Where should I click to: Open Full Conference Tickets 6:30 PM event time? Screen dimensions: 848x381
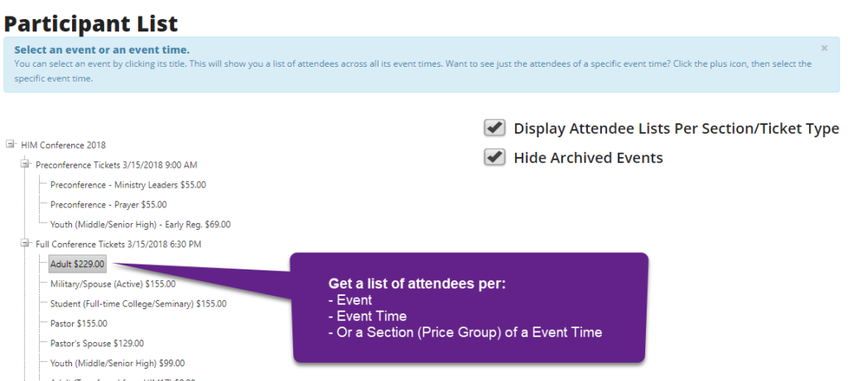pyautogui.click(x=118, y=245)
